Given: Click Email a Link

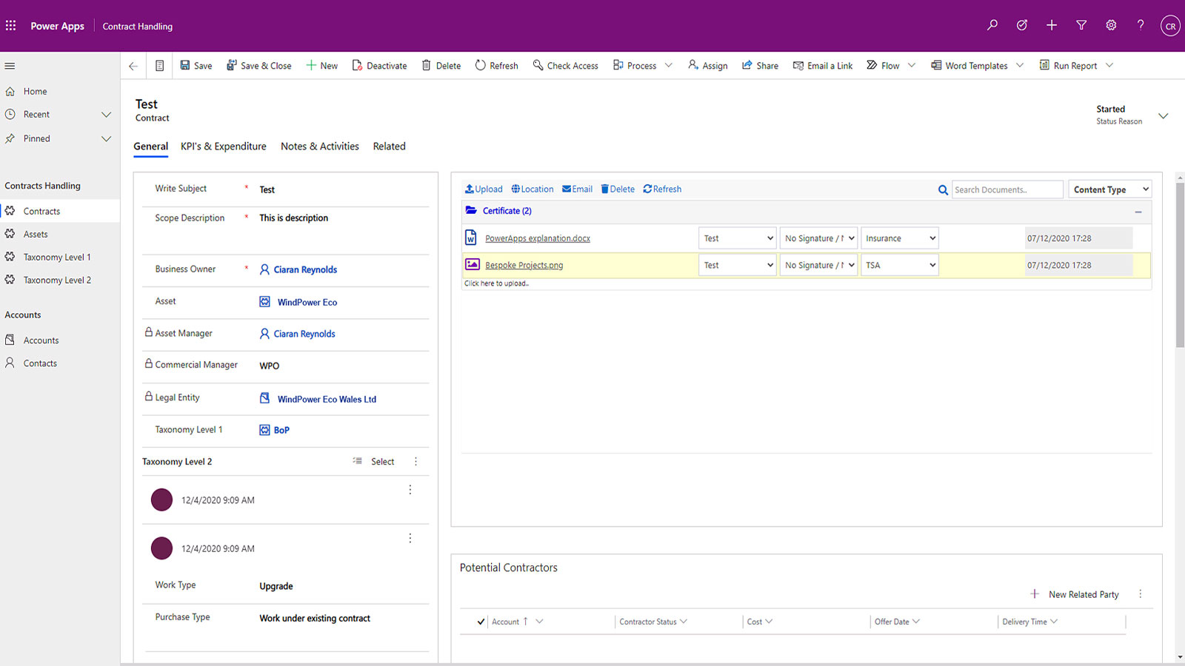Looking at the screenshot, I should pos(823,66).
